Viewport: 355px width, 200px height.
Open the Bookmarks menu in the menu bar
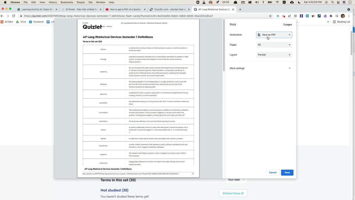(x=67, y=2)
